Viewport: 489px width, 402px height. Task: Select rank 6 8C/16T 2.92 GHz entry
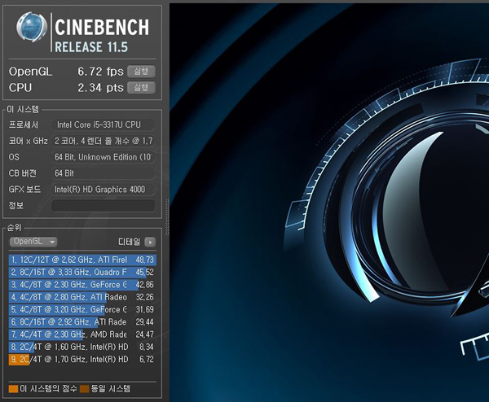pos(82,322)
